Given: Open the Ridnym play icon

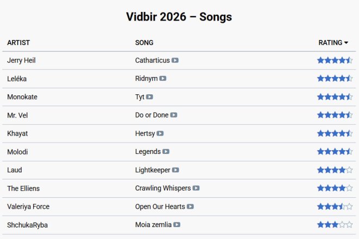Looking at the screenshot, I should pyautogui.click(x=163, y=79).
